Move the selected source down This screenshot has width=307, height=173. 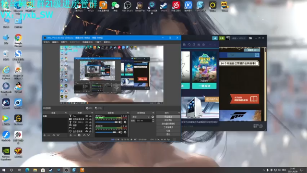point(88,135)
